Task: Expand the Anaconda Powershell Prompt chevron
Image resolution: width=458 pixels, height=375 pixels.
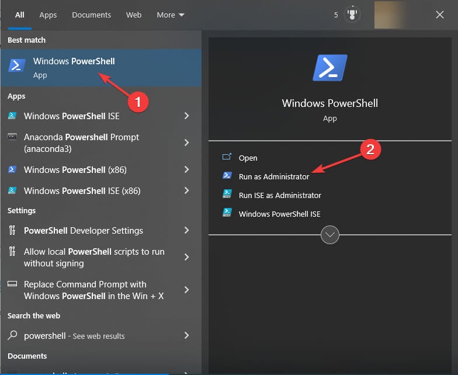Action: coord(186,143)
